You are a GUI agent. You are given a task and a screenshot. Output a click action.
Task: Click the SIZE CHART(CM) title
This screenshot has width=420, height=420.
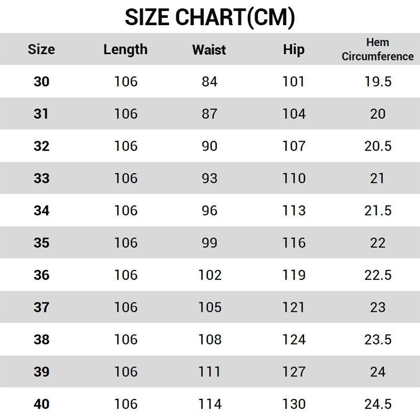(209, 17)
